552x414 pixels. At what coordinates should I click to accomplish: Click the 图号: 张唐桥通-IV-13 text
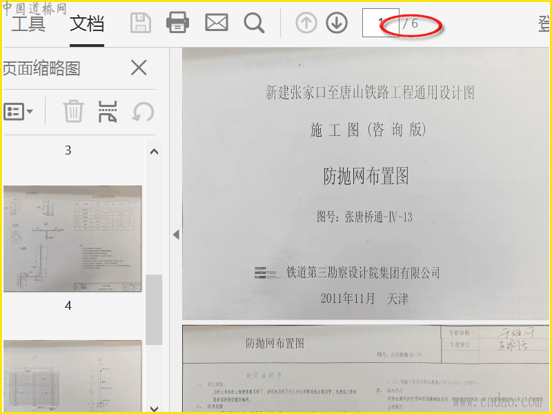364,217
